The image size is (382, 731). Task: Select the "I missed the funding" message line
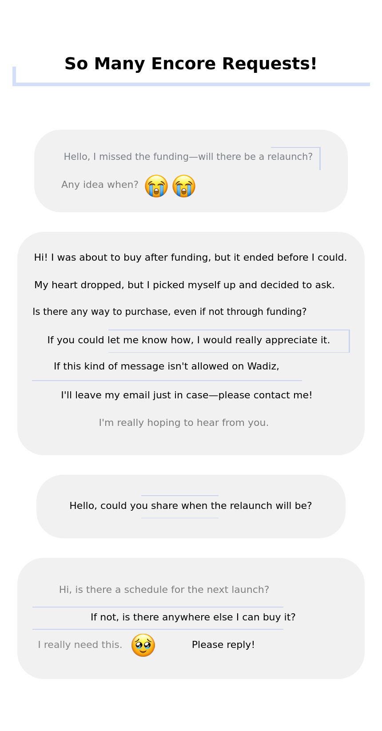tap(188, 157)
